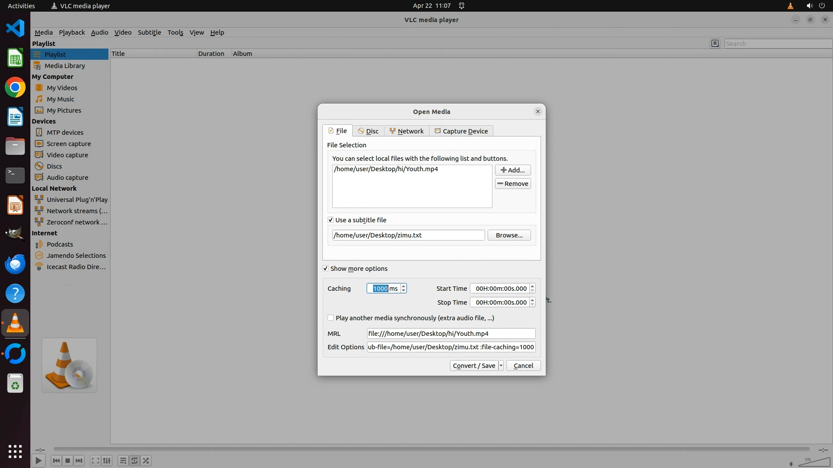Screen dimensions: 833x468
Task: Uncheck Show more options
Action: coord(325,268)
